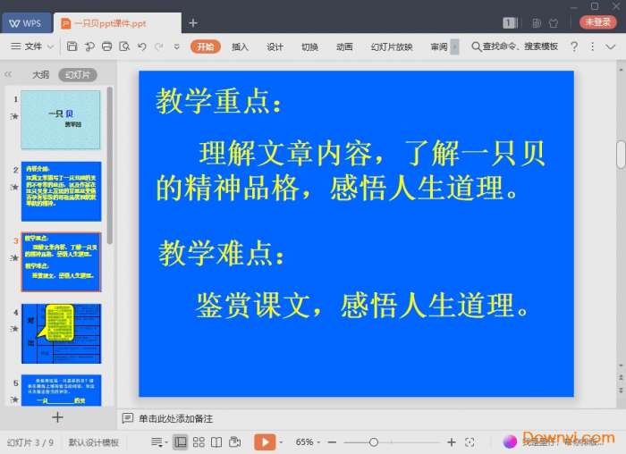Click the document cloud icon beside skin icon
The image size is (626, 454).
tap(537, 23)
